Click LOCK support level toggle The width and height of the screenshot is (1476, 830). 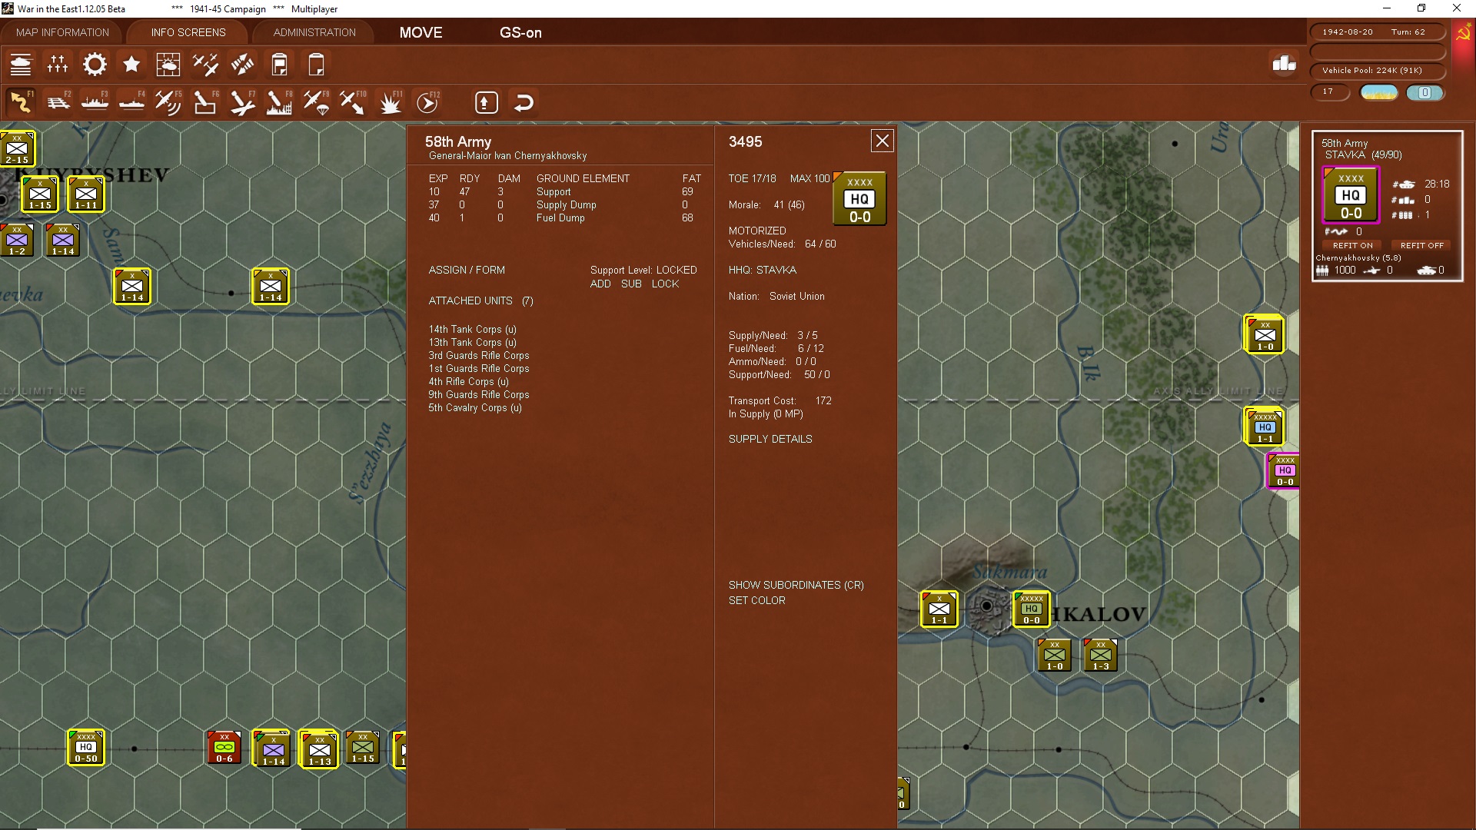pos(665,284)
